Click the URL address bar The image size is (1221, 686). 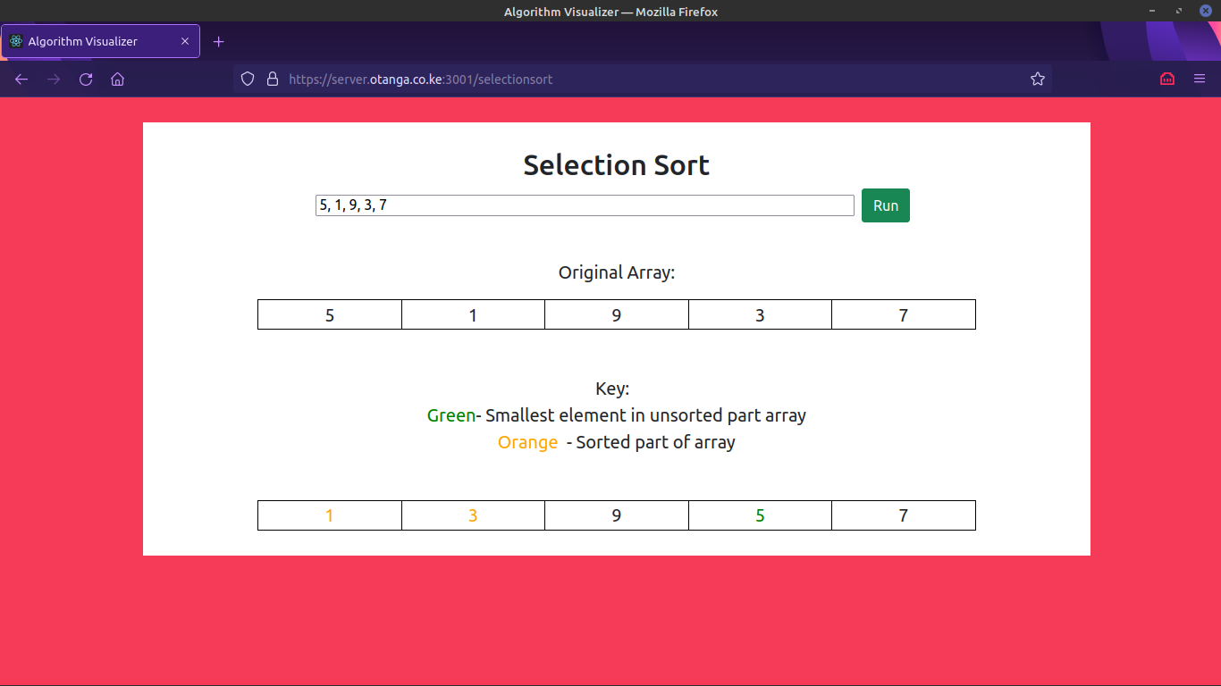coord(626,79)
